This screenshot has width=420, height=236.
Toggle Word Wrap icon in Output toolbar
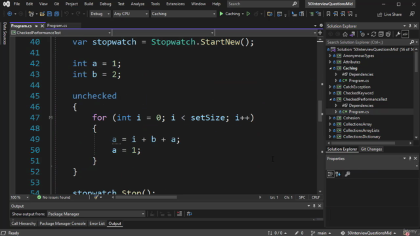point(189,214)
